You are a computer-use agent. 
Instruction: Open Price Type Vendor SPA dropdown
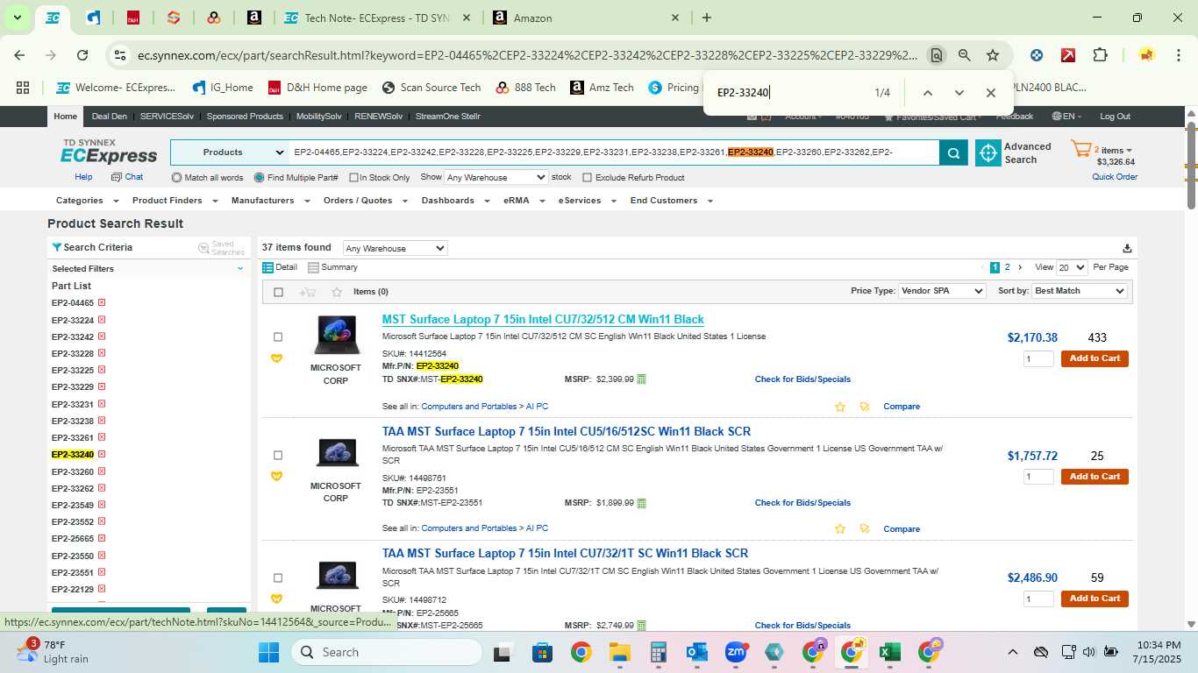coord(942,291)
